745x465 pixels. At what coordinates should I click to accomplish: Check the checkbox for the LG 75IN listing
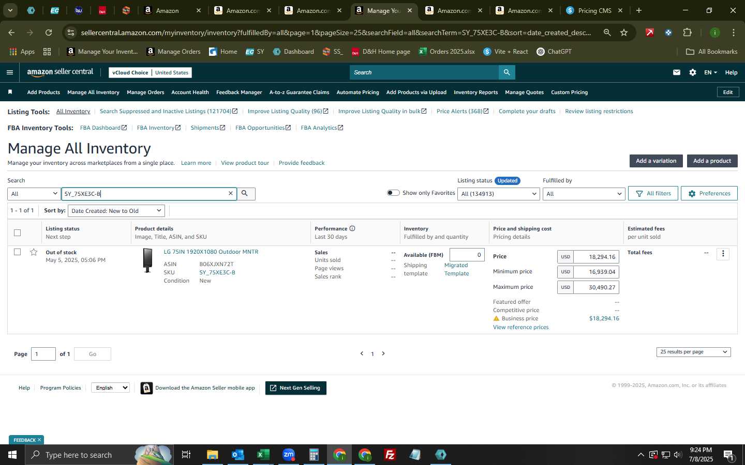(17, 252)
